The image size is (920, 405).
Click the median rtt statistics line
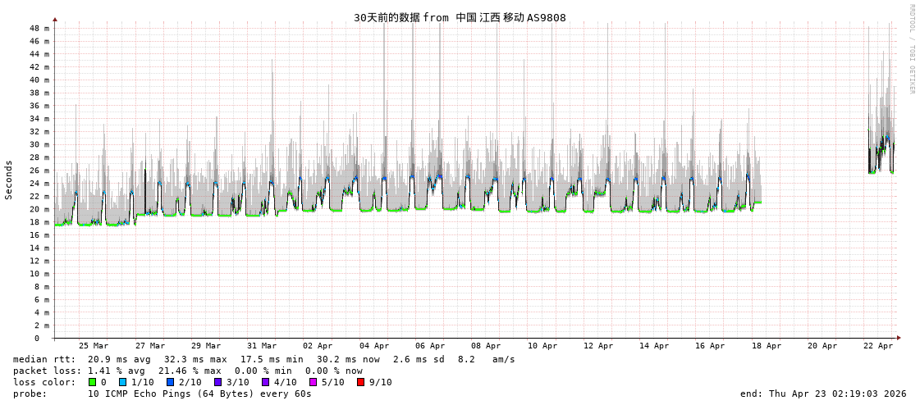click(263, 359)
